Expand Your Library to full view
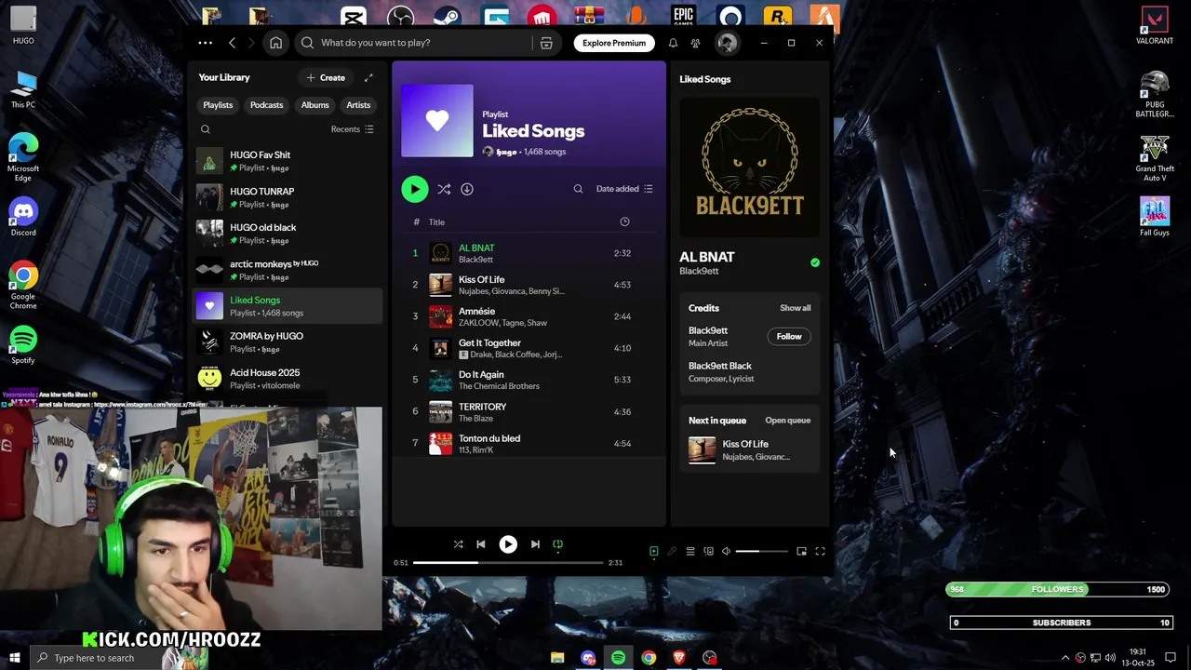This screenshot has height=670, width=1191. coord(368,78)
